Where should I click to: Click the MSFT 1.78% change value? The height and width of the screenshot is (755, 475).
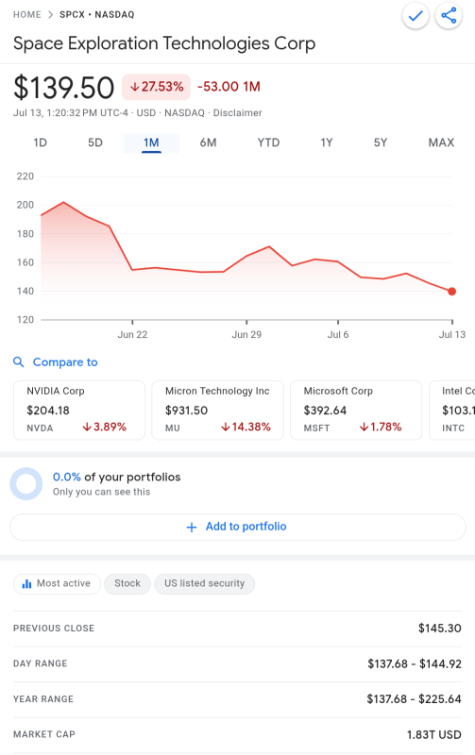[381, 428]
